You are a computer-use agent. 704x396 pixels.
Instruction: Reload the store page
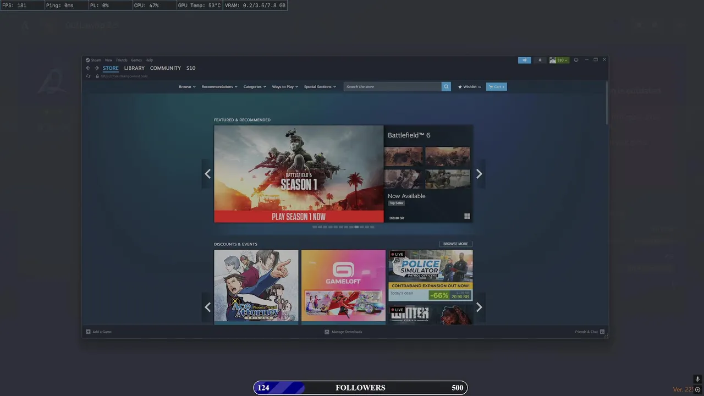click(x=88, y=76)
